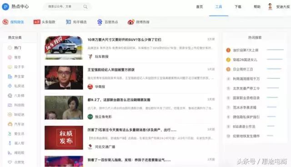Select the 潮人帮 category in the sidebar
Viewport: 291px width, 167px height.
(x=16, y=143)
